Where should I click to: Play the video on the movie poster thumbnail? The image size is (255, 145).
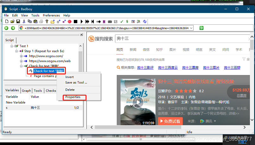pyautogui.click(x=138, y=102)
